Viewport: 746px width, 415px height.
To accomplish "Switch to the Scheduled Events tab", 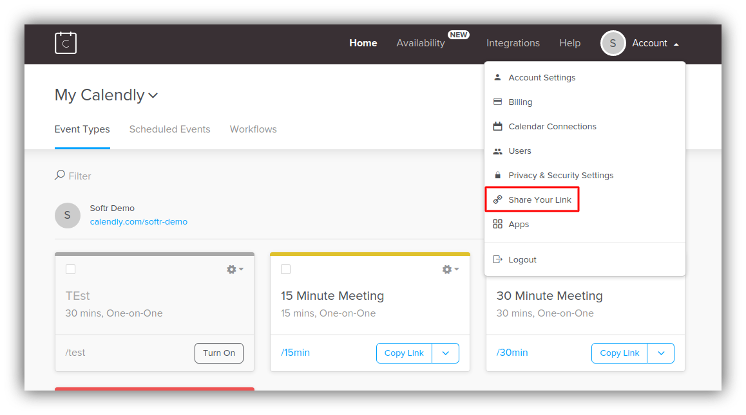I will click(170, 129).
